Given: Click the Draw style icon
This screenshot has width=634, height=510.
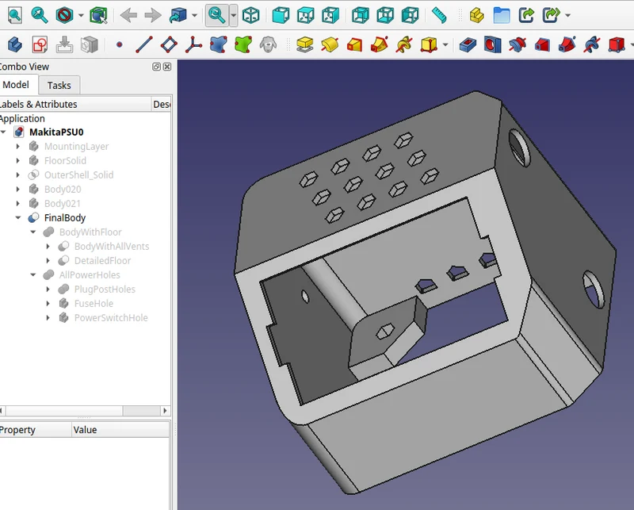Looking at the screenshot, I should (65, 15).
